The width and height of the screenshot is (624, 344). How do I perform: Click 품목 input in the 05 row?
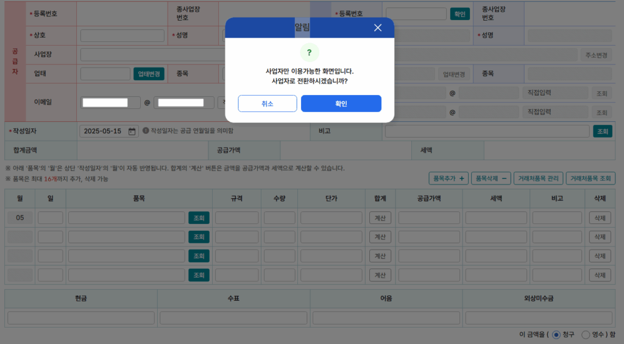pyautogui.click(x=127, y=218)
